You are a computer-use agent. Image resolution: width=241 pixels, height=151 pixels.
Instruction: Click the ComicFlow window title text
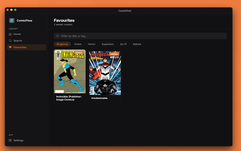(x=125, y=11)
